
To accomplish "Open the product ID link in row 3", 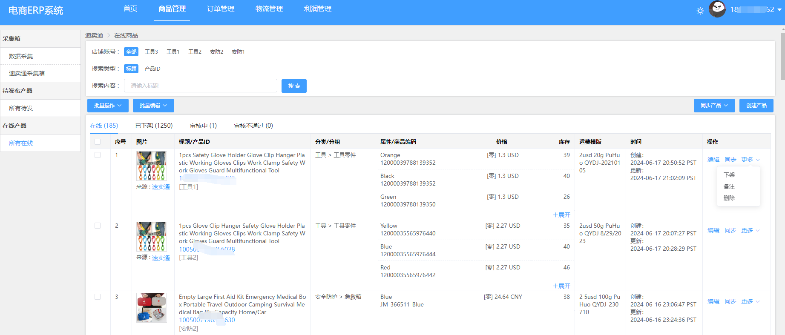I will [x=207, y=320].
